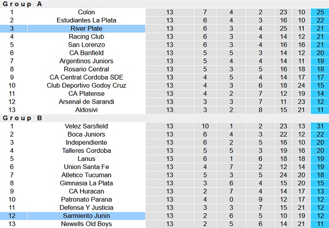Open Club Deportivo Godoy Cruz link
The width and height of the screenshot is (329, 228).
coord(86,86)
